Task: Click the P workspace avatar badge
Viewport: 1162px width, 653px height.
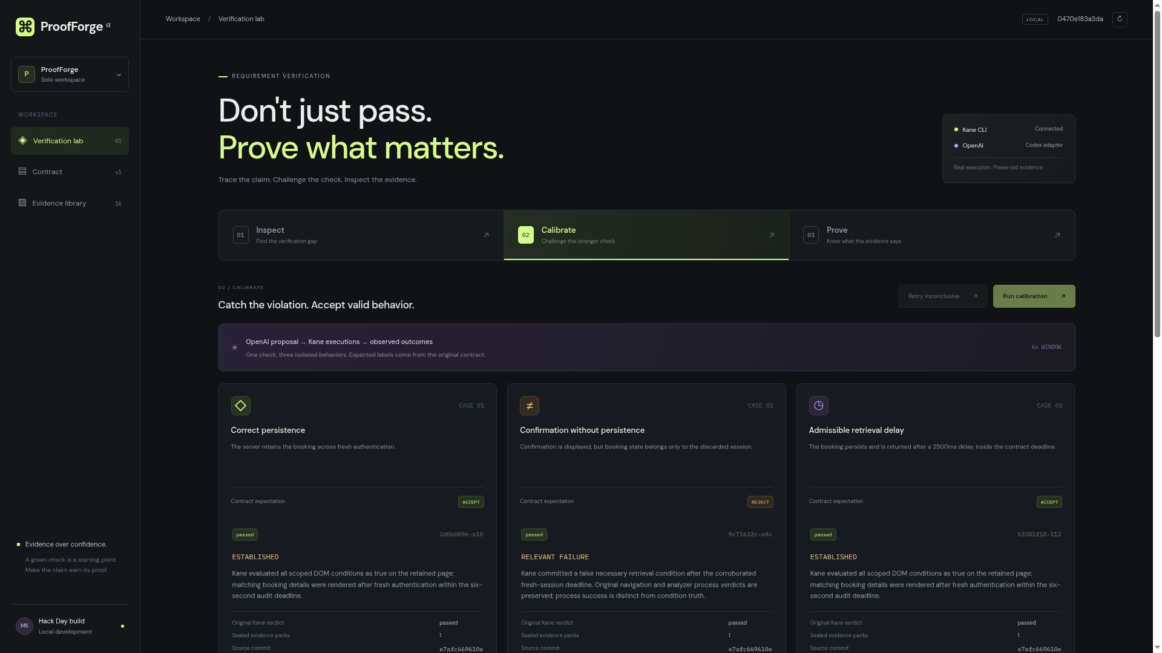Action: [27, 74]
